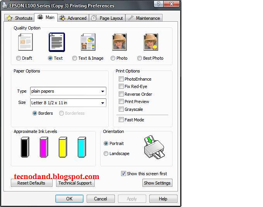Enable the Fast Mode checkbox
This screenshot has height=207, width=263.
pos(121,120)
